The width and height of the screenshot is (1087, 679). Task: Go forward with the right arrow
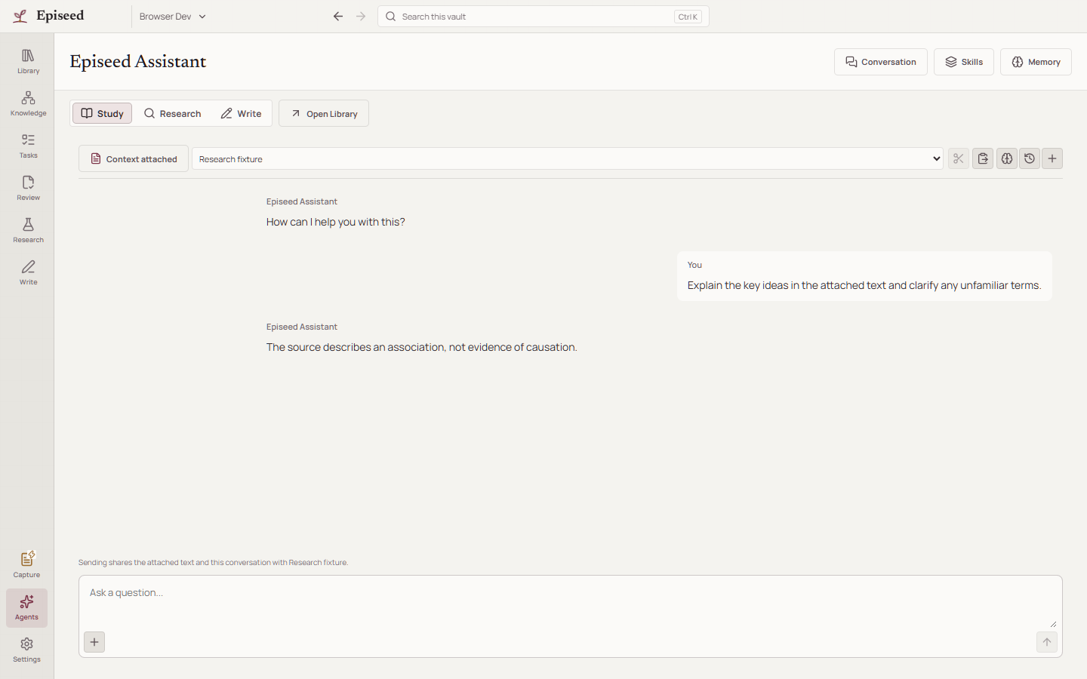coord(361,17)
